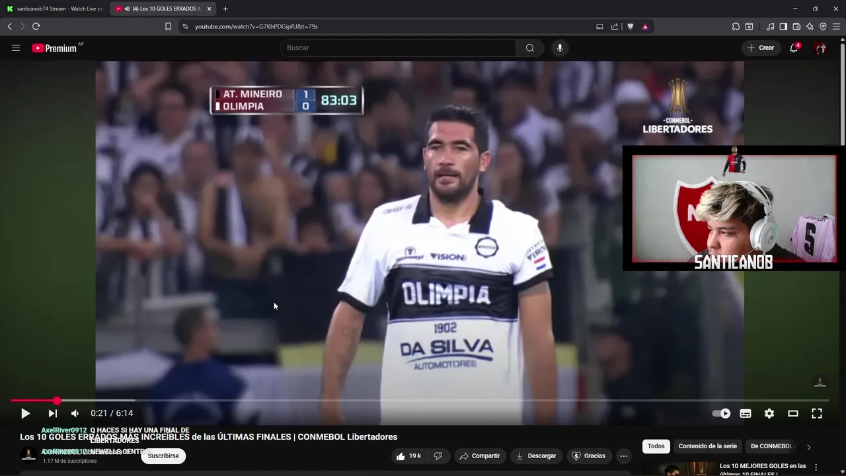The image size is (846, 476).
Task: Select the Todos filter chip
Action: (656, 446)
